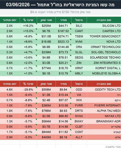Viewport: 121px width, 148px height.
Task: Select the ODD -29.6% change cell
Action: pyautogui.click(x=28, y=90)
